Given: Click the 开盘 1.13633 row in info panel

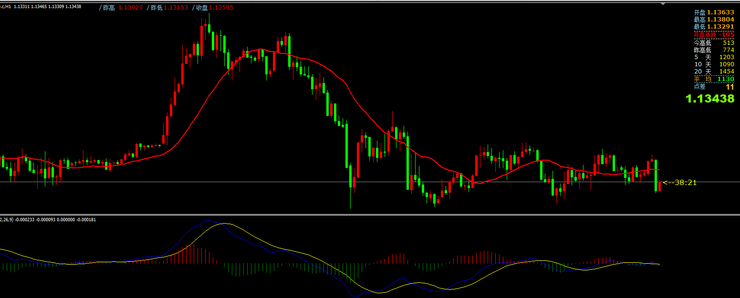Looking at the screenshot, I should tap(714, 12).
